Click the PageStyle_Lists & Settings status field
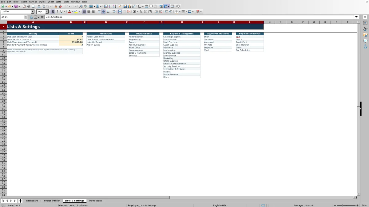 coord(142,205)
